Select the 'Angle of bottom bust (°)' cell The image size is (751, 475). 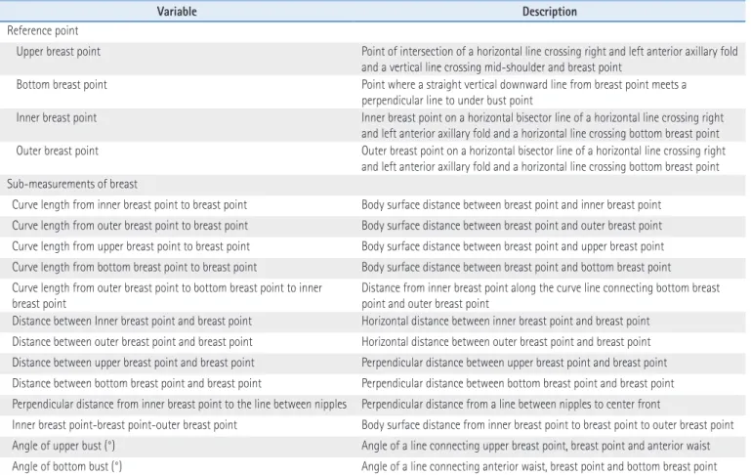coord(67,466)
